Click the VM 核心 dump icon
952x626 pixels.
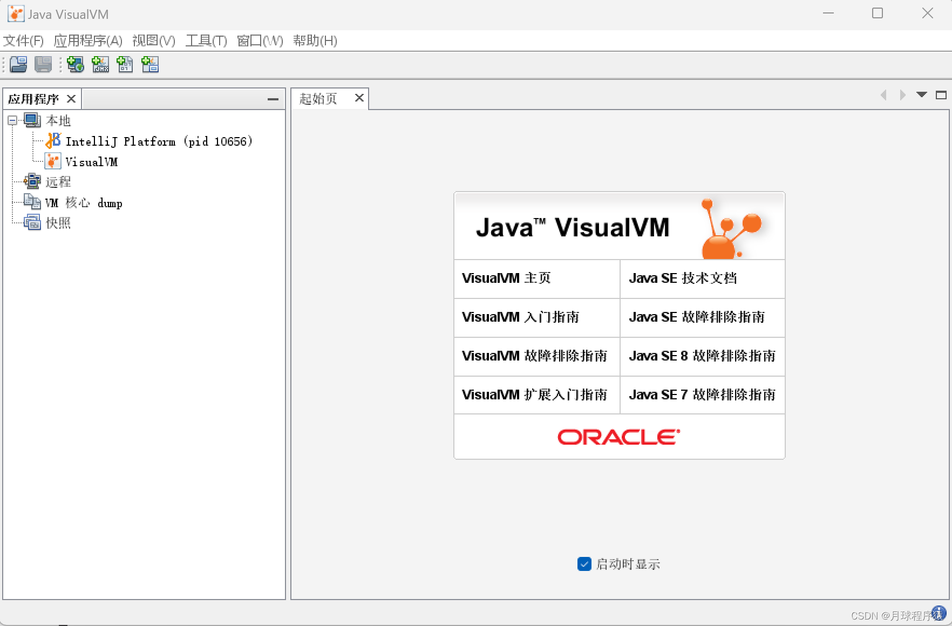tap(32, 202)
